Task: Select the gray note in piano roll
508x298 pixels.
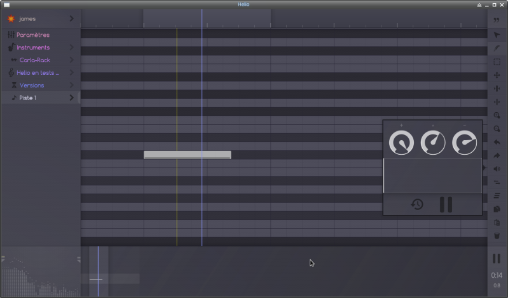Action: click(188, 155)
